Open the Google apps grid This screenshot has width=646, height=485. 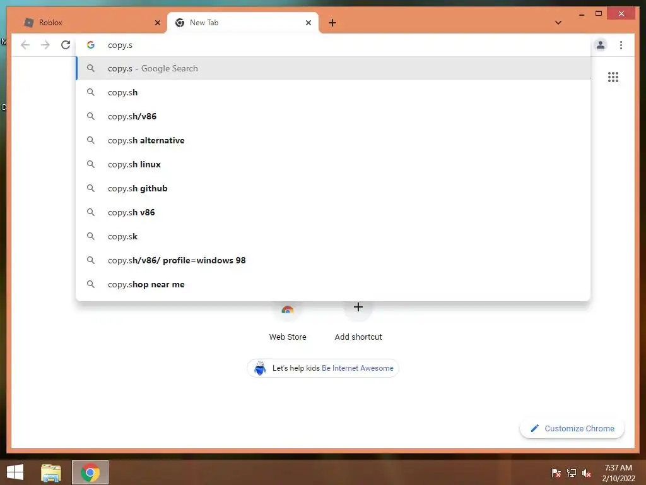click(x=613, y=77)
